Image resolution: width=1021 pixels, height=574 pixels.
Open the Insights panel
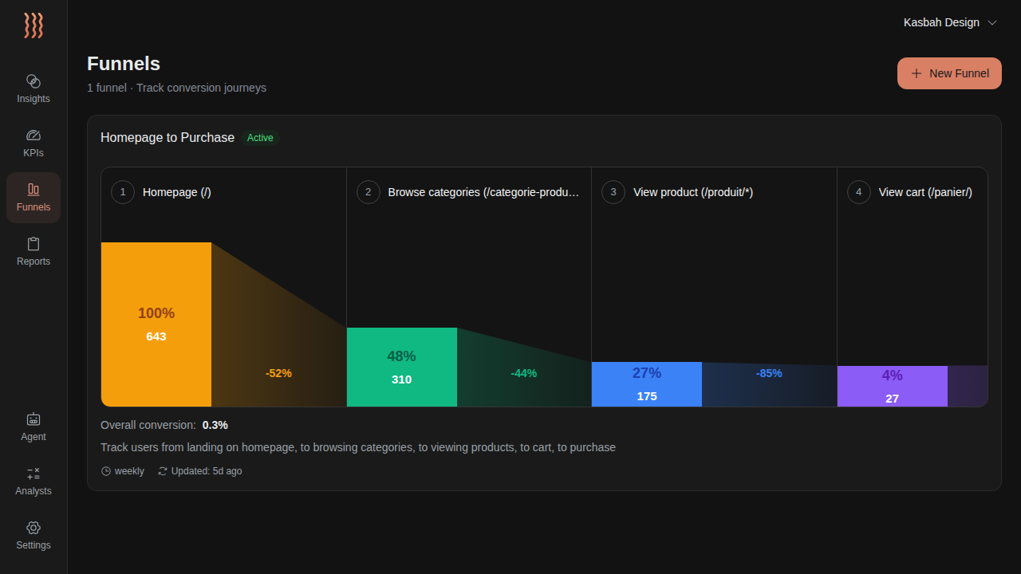[33, 88]
